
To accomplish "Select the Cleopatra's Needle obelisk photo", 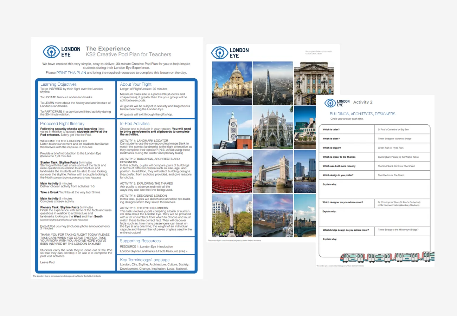I will coord(232,216).
